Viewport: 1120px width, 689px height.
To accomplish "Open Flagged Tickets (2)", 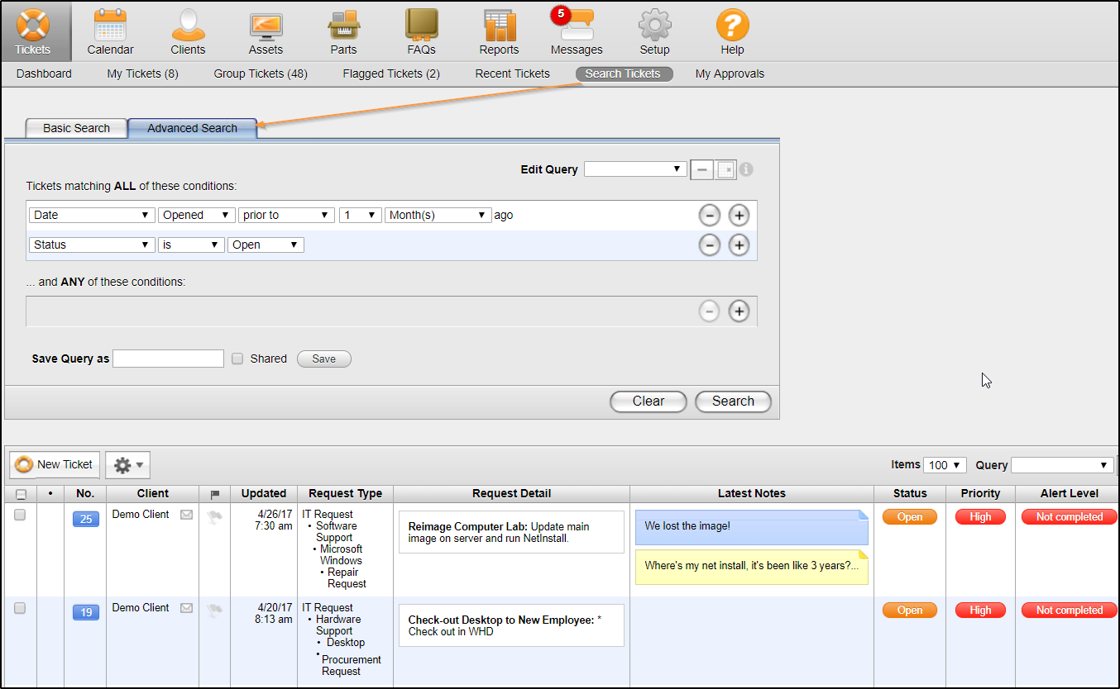I will [391, 74].
